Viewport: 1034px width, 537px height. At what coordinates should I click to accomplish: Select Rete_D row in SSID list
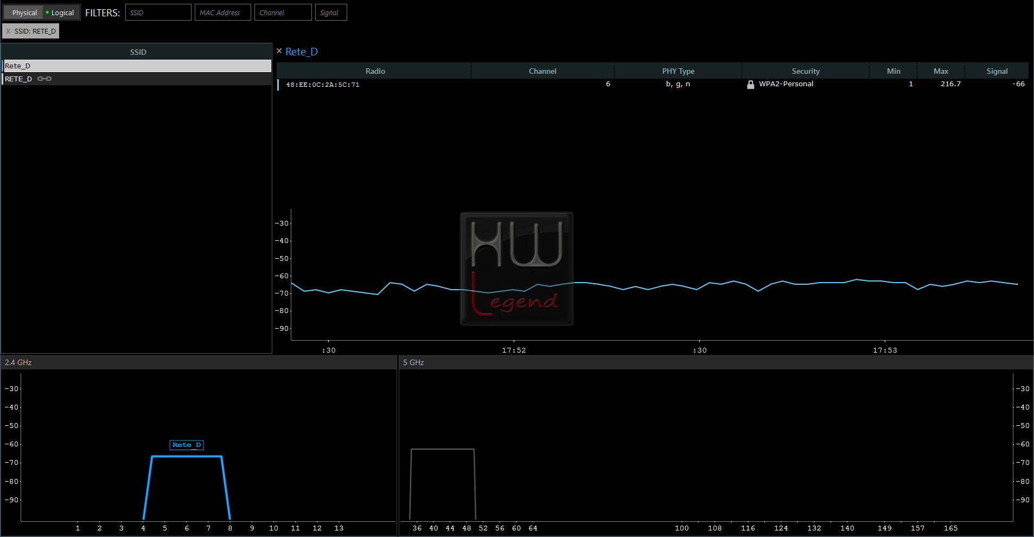(137, 66)
